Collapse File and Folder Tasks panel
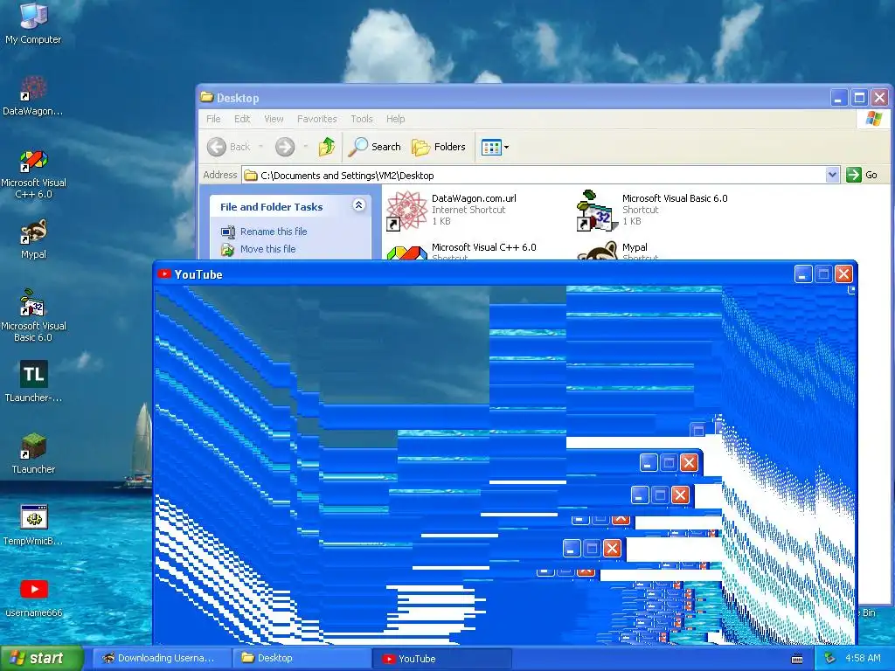 [x=358, y=205]
